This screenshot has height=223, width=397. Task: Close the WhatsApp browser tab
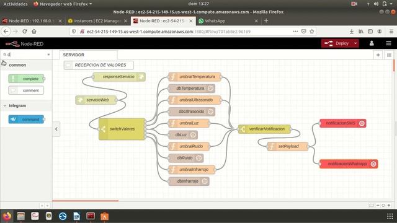pos(256,21)
